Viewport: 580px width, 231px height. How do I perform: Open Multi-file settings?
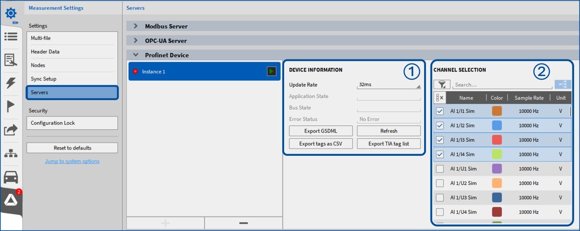72,38
